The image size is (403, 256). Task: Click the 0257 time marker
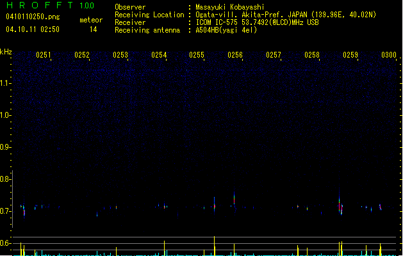point(274,55)
